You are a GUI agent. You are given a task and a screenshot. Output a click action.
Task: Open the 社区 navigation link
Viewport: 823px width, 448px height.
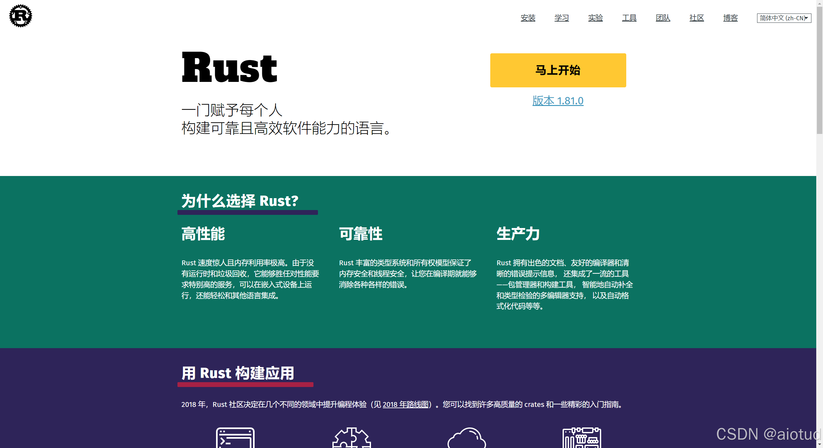pyautogui.click(x=697, y=18)
